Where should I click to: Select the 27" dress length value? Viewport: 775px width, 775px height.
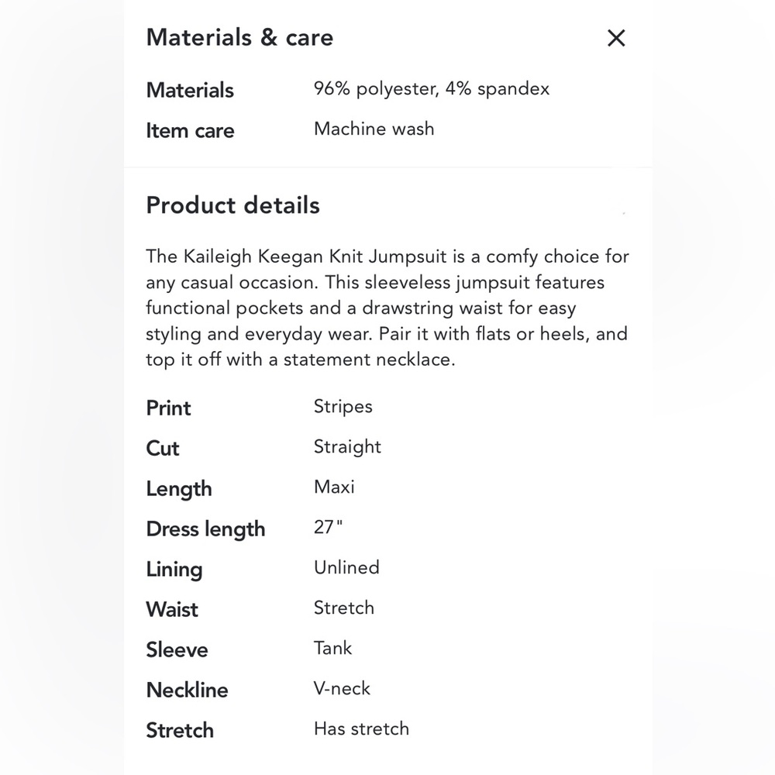[x=328, y=528]
